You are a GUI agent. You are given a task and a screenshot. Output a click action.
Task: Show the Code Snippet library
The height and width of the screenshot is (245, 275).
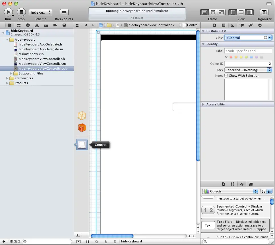232,184
